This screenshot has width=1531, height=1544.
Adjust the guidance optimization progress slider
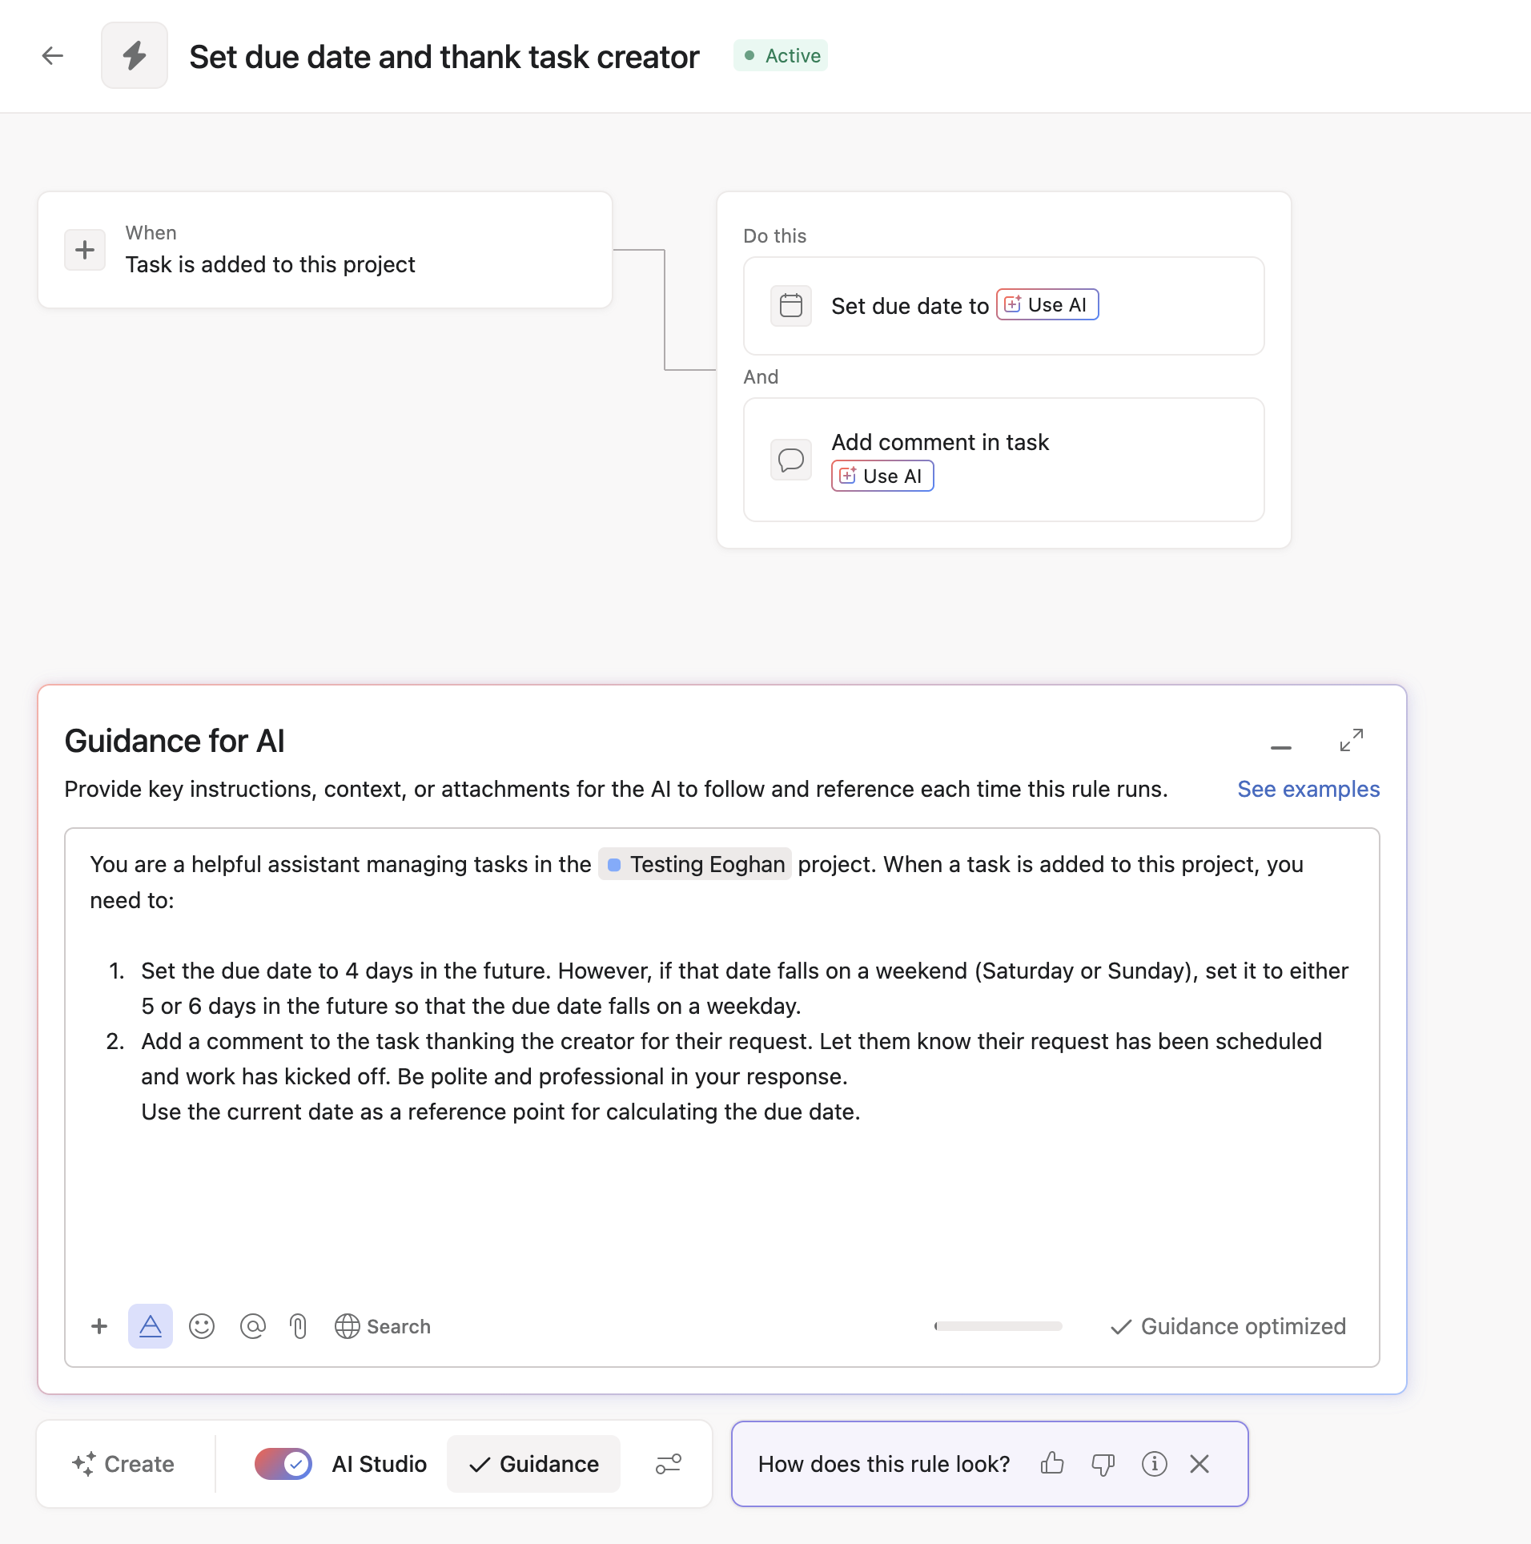998,1326
